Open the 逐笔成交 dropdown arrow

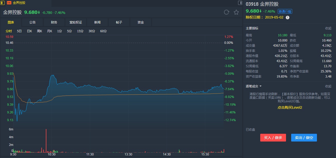[x=261, y=86]
